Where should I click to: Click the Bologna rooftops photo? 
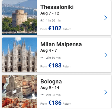click(19, 92)
